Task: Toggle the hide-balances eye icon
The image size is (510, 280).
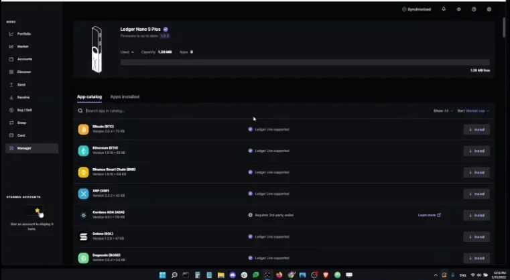Action: point(458,9)
